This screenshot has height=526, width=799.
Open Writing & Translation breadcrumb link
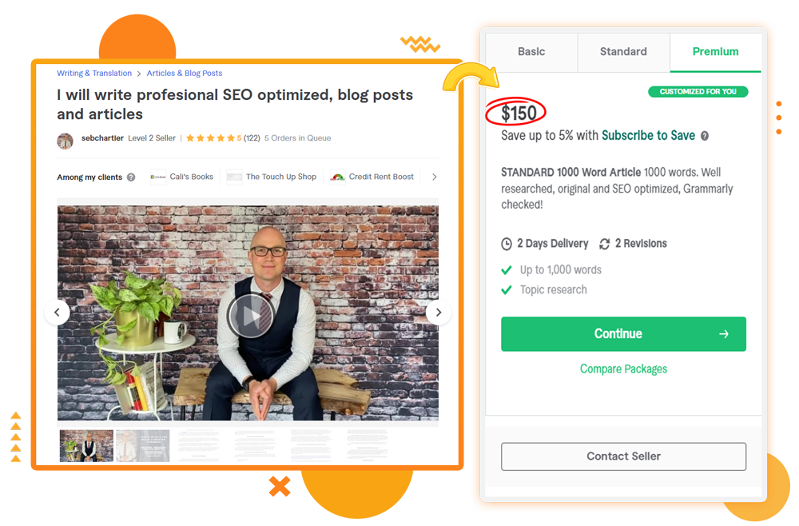click(x=94, y=73)
